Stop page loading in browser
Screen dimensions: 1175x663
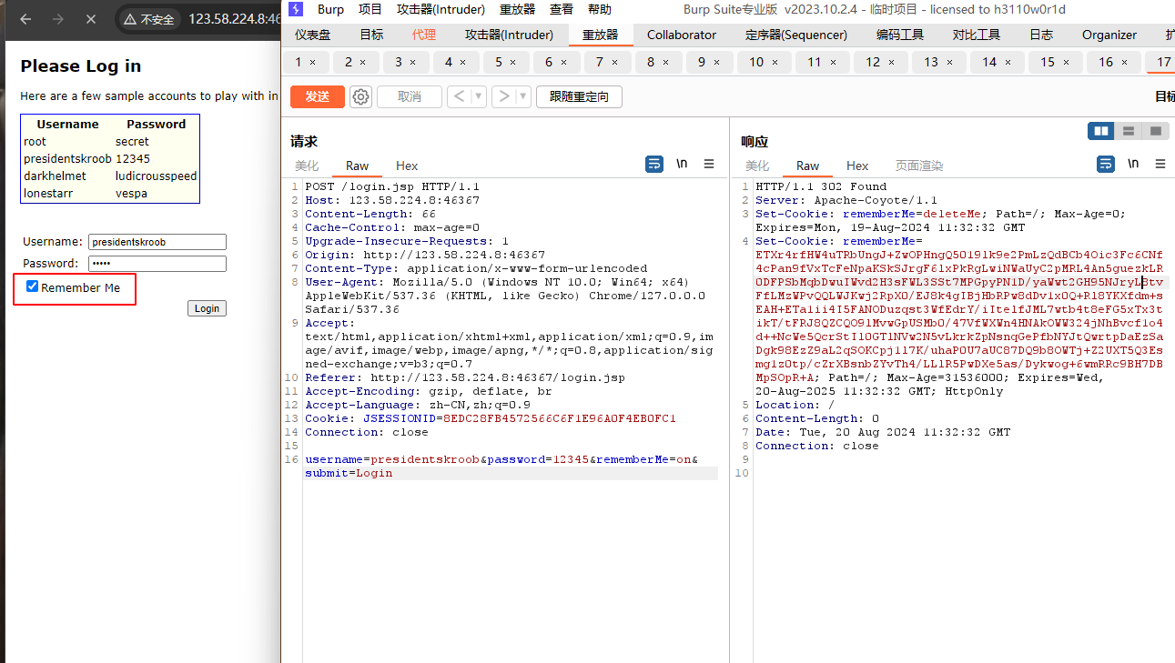[x=90, y=19]
